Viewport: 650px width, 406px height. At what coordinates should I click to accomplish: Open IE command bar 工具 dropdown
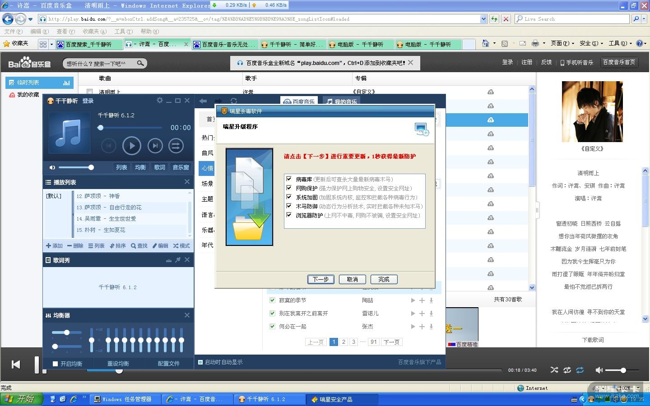(x=620, y=43)
